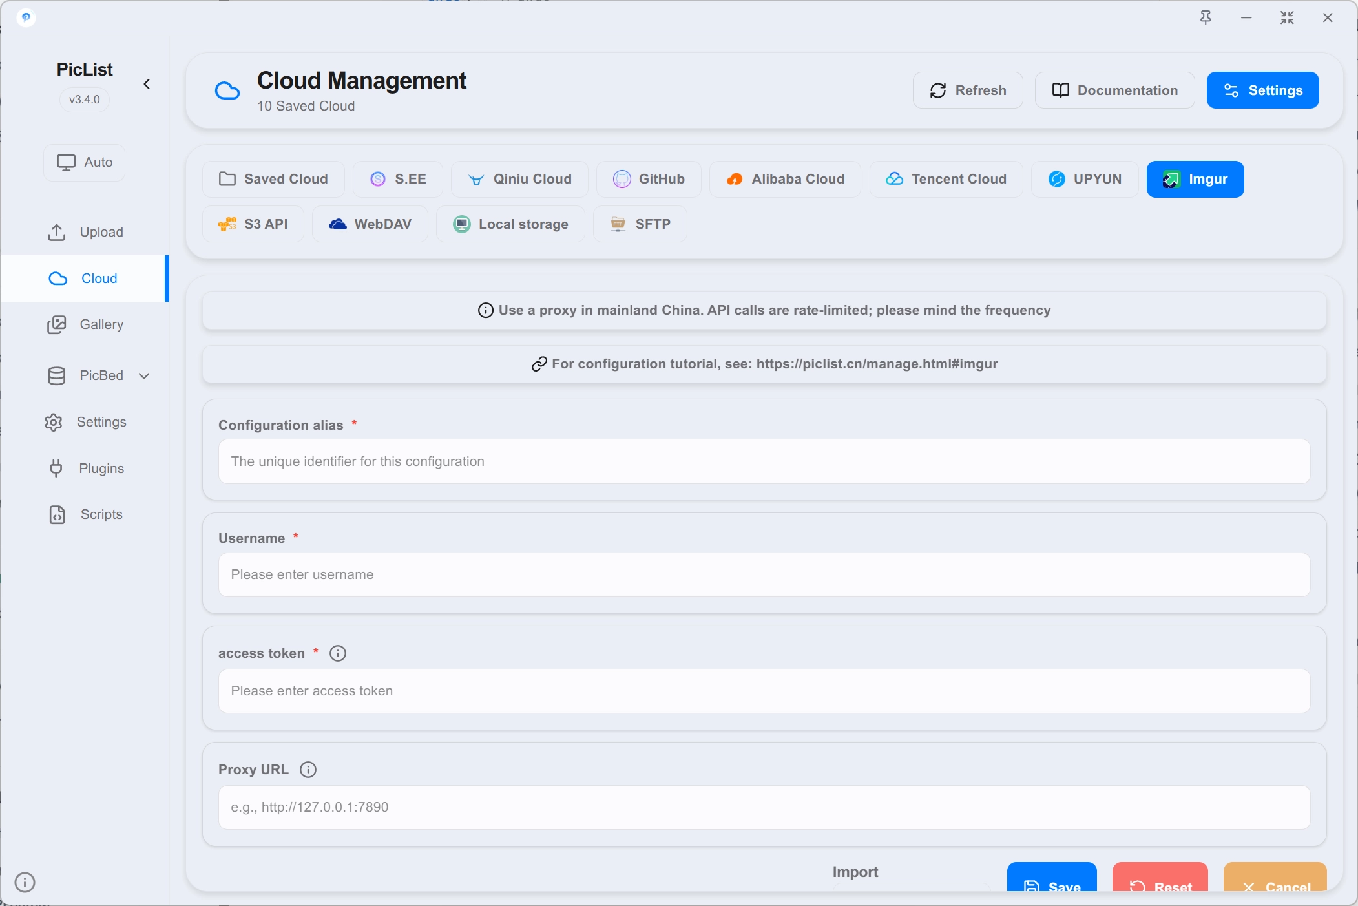Select the UPYUN tab
This screenshot has width=1358, height=906.
[x=1085, y=179]
